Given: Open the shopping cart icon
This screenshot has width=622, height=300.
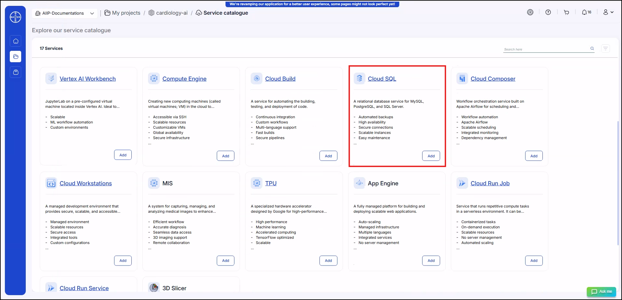Looking at the screenshot, I should 567,12.
